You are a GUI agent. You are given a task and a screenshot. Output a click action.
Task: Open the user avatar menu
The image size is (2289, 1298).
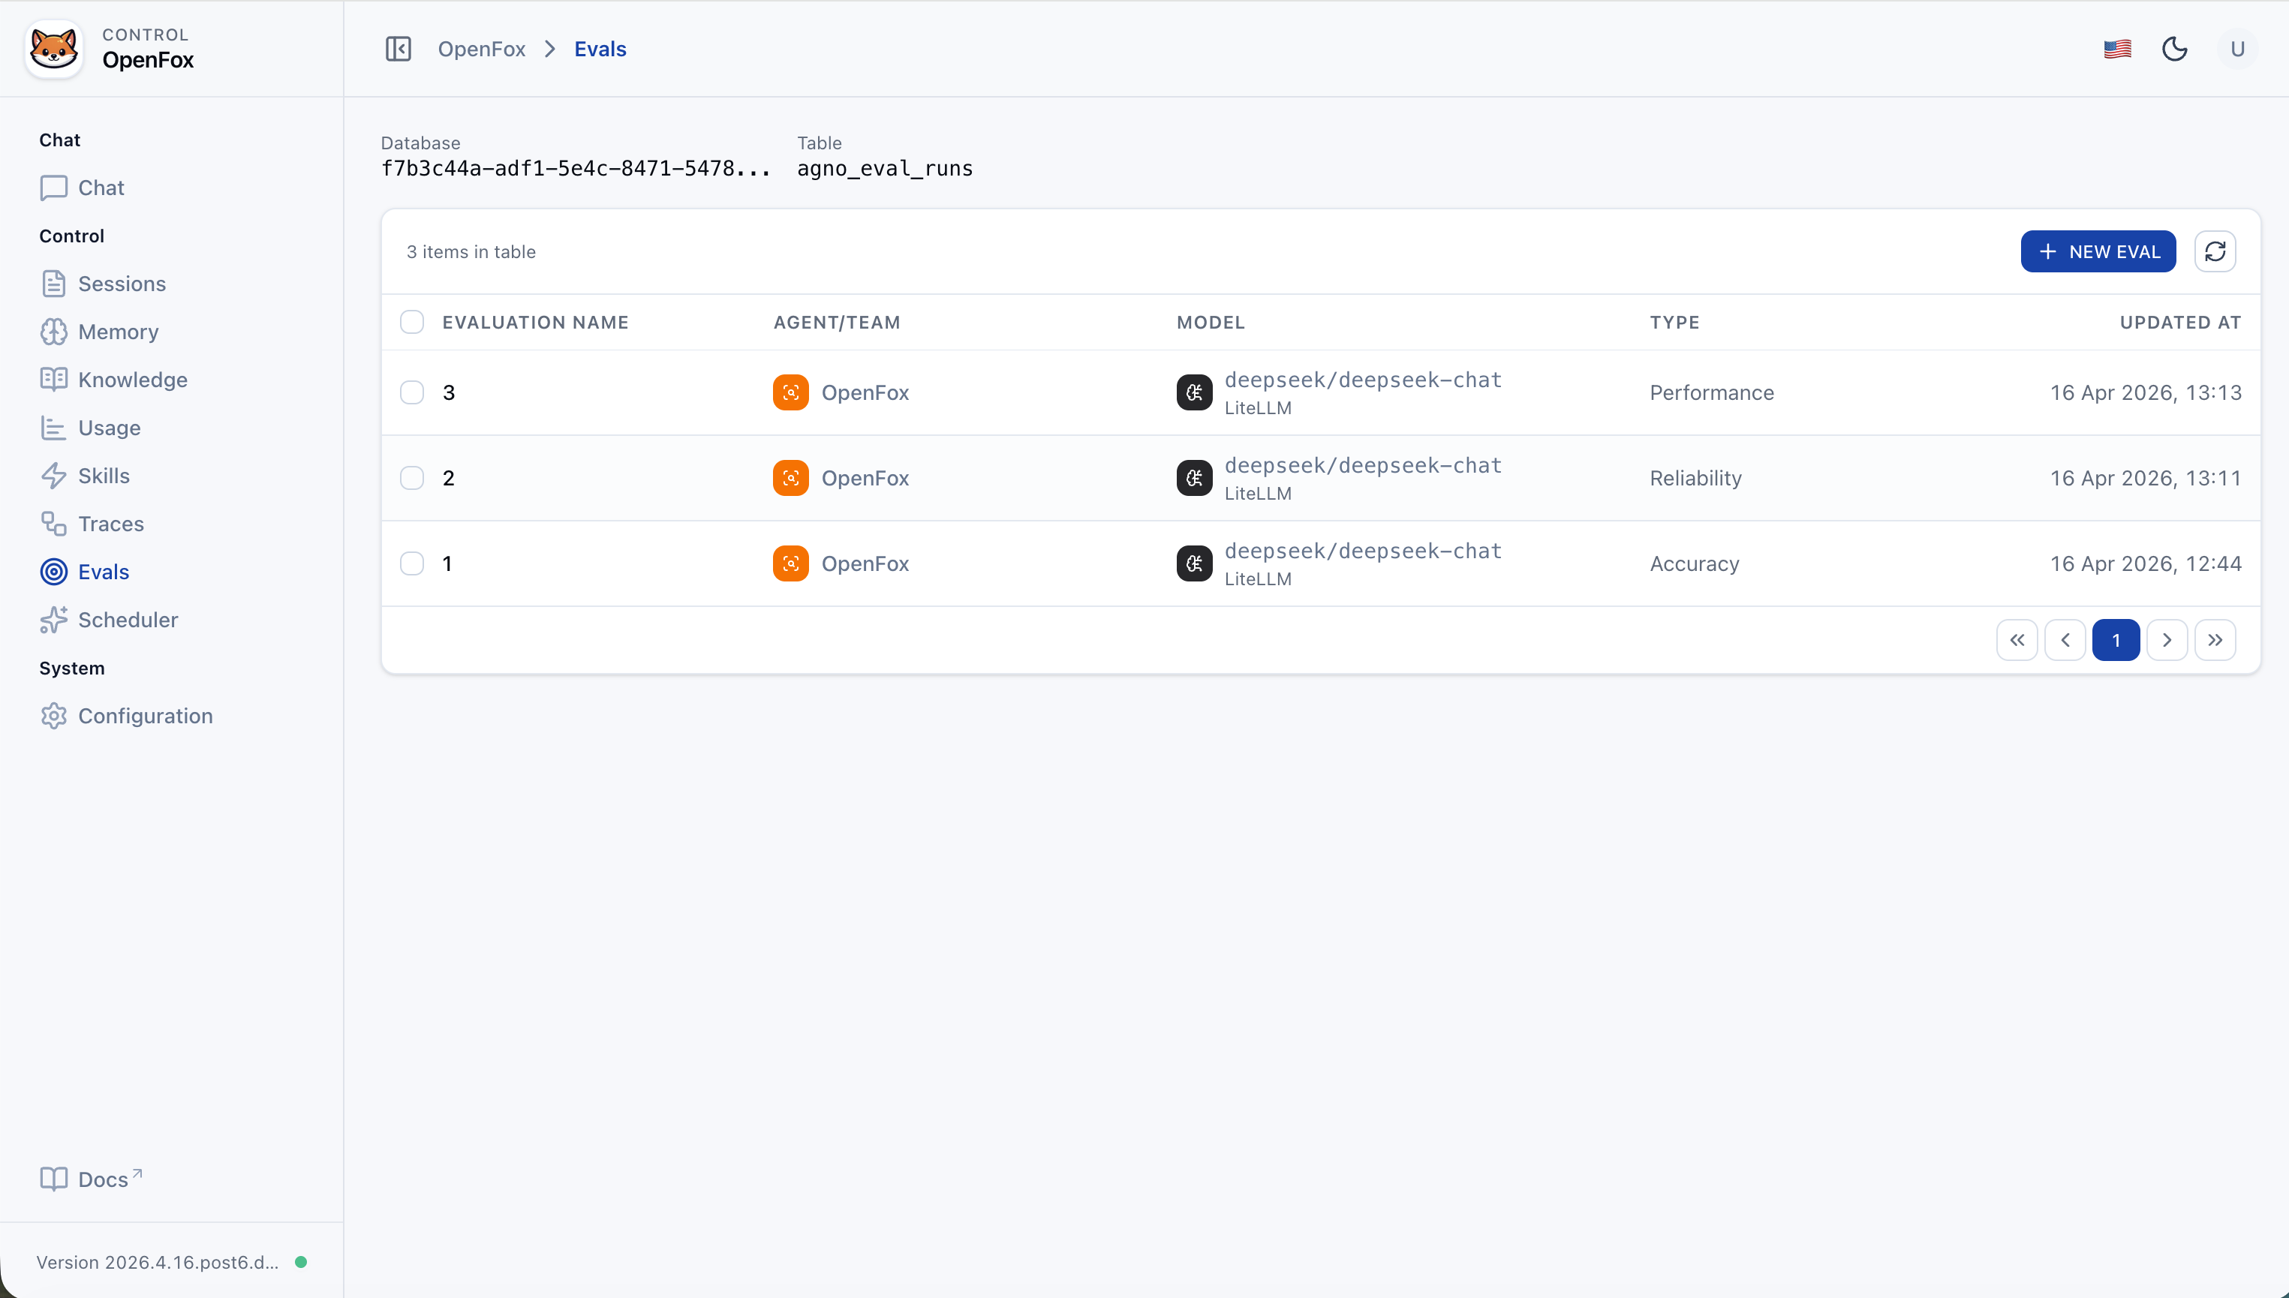(2236, 48)
